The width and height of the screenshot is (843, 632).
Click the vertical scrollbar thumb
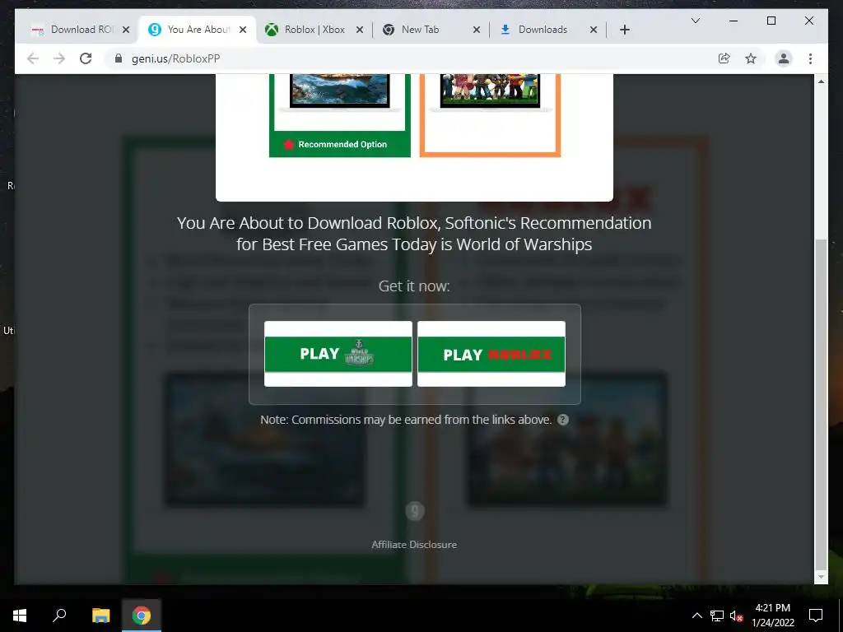[821, 403]
